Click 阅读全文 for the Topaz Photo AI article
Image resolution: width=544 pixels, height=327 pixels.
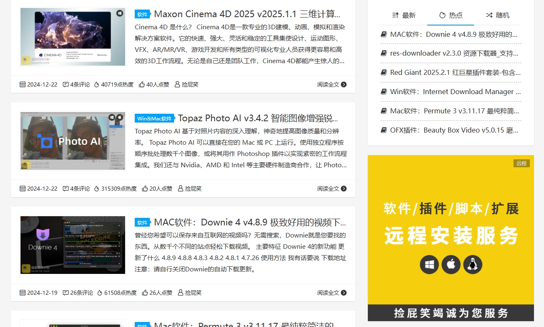pyautogui.click(x=328, y=189)
